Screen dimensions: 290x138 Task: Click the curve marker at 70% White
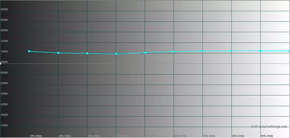[202, 51]
